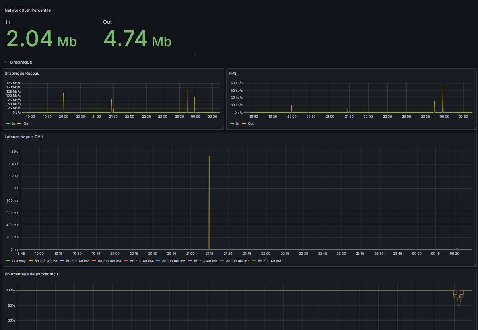Open the Pourcentage de packet reçu panel menu

click(x=31, y=274)
